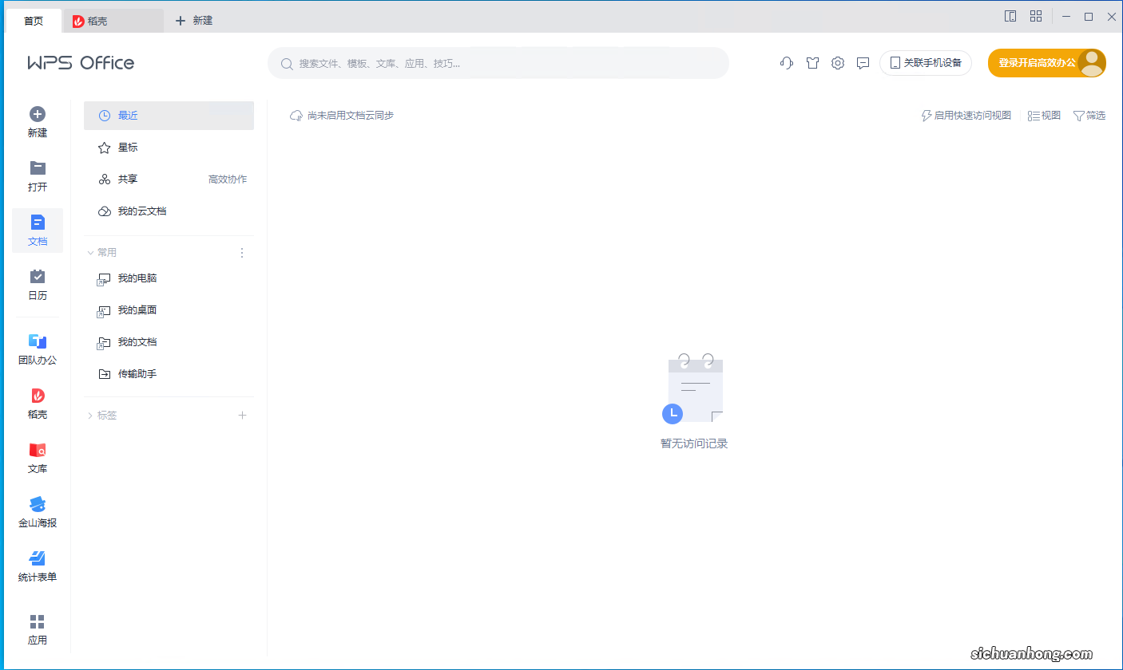Image resolution: width=1123 pixels, height=670 pixels.
Task: Click 尚未启用文档云同步 link
Action: tap(351, 116)
